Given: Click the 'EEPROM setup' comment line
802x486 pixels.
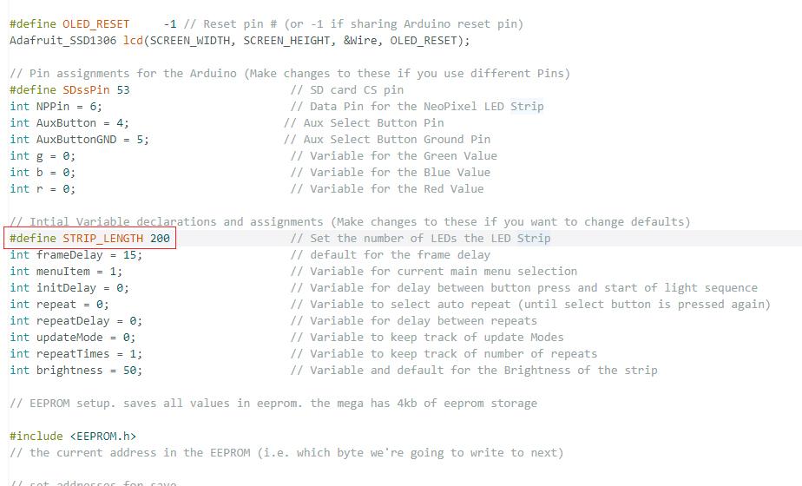Looking at the screenshot, I should click(273, 404).
